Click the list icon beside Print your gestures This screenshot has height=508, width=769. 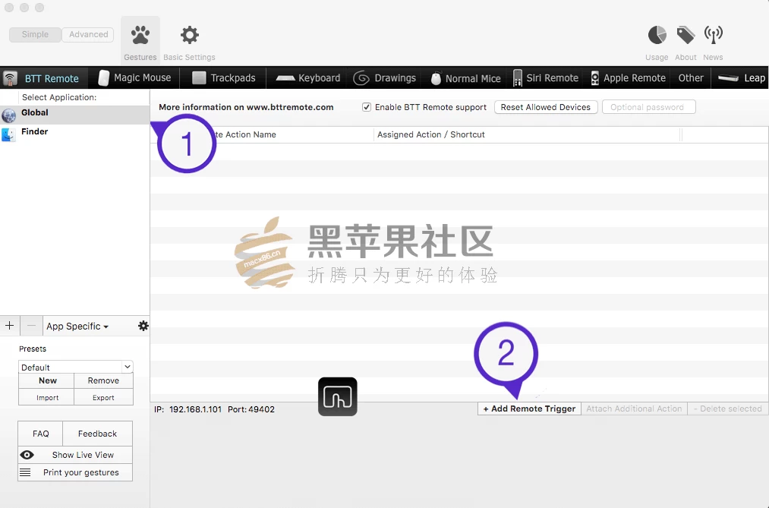pos(25,472)
